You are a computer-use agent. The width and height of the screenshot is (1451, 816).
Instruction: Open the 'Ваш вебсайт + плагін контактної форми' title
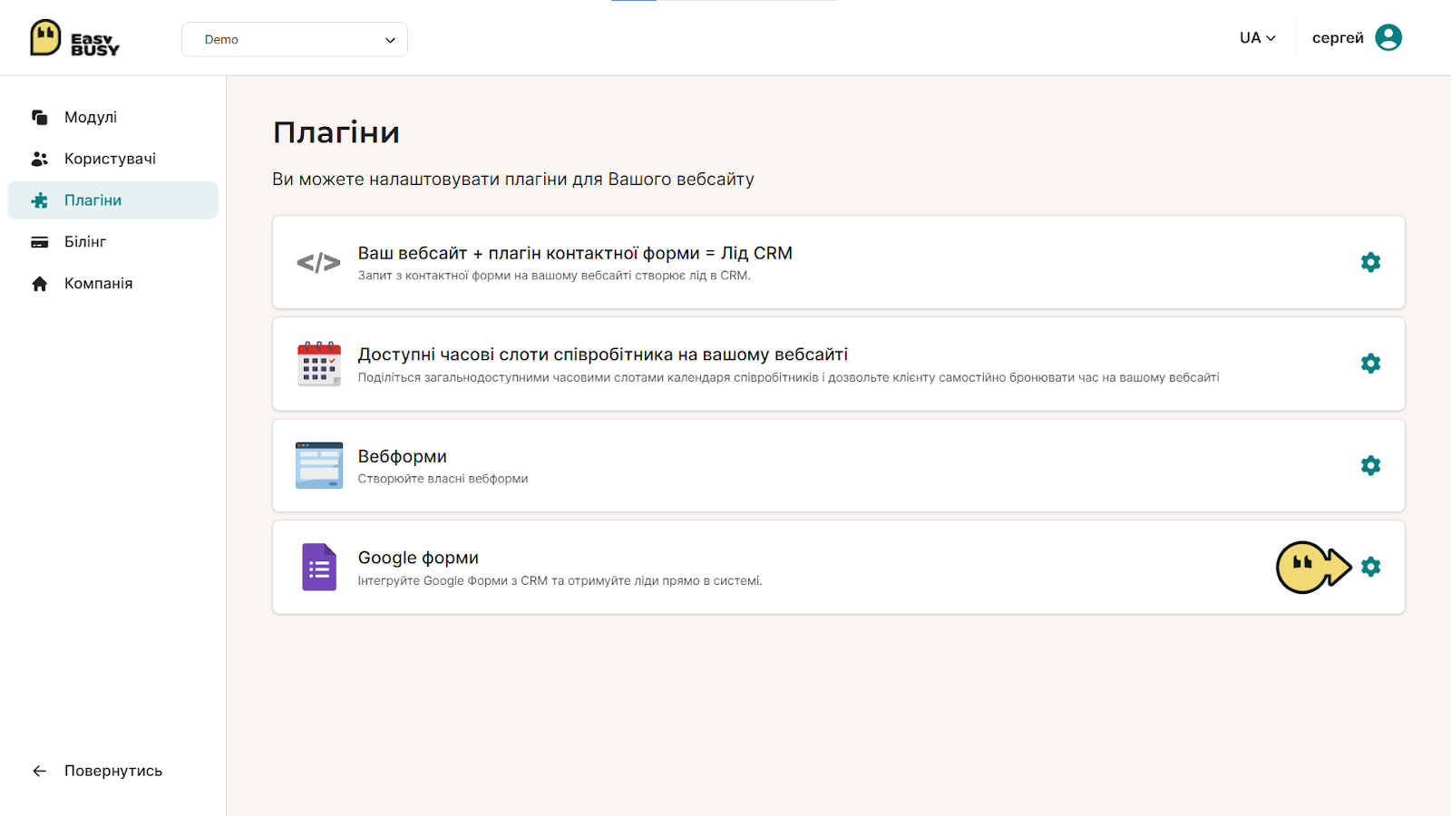point(575,253)
